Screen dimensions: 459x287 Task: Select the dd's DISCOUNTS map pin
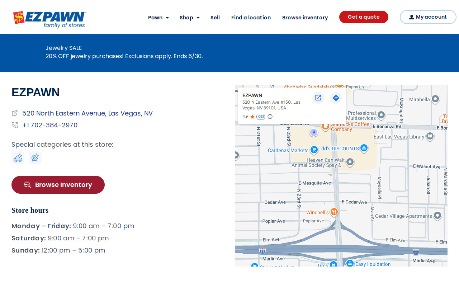(364, 148)
